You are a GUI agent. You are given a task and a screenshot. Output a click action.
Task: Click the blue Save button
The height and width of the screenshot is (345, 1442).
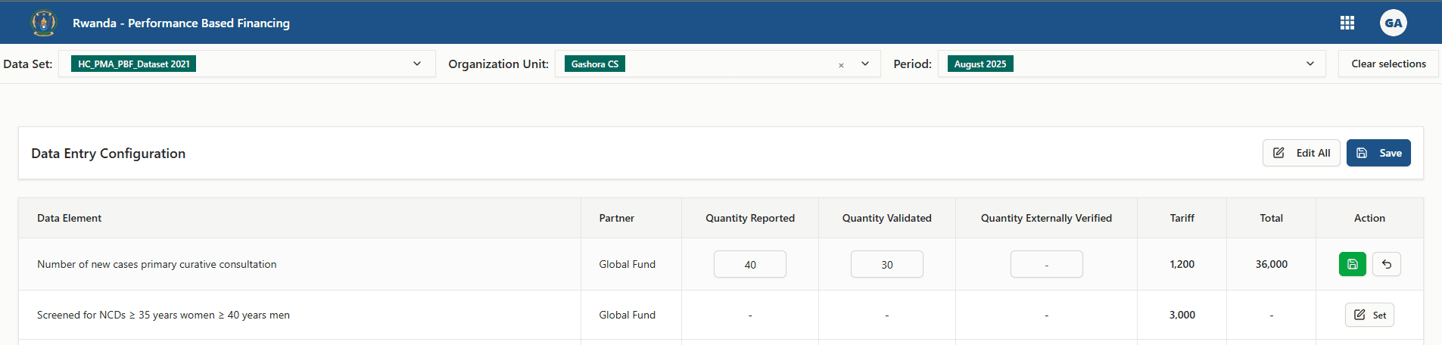[1378, 153]
